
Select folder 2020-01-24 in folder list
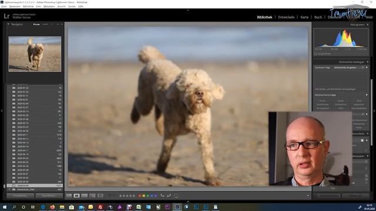[x=35, y=92]
